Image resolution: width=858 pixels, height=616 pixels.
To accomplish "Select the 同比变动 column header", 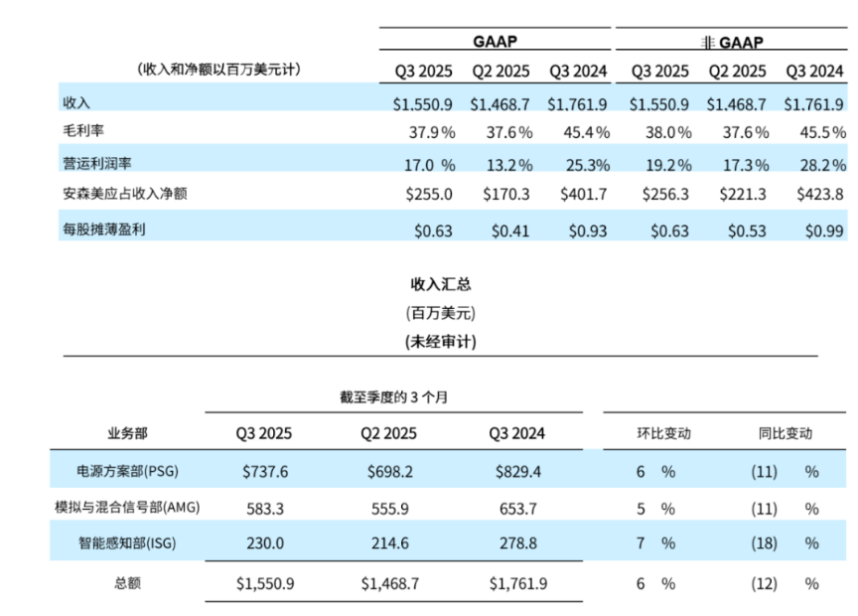I will click(x=786, y=433).
